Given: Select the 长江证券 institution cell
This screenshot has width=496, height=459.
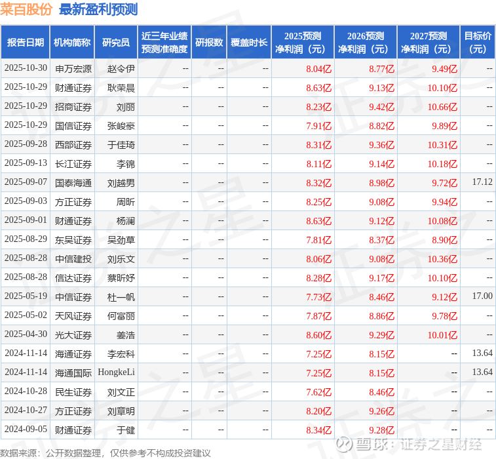Looking at the screenshot, I should point(73,164).
